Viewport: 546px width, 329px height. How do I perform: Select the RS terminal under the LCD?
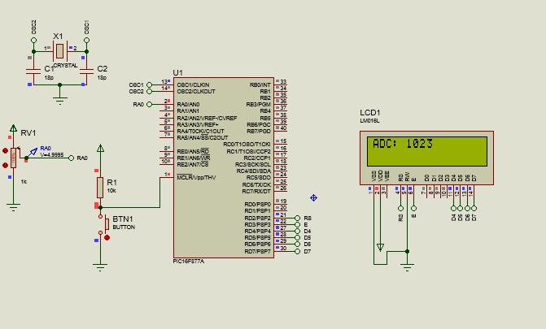[x=400, y=209]
